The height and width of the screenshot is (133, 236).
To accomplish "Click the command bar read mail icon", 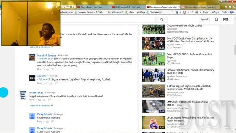I will tap(192, 12).
